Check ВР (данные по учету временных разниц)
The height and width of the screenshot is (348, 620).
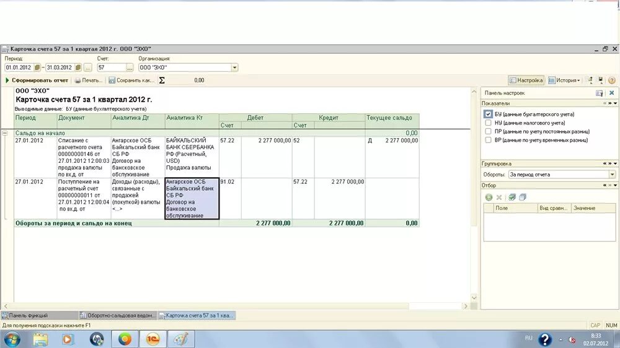coord(488,140)
